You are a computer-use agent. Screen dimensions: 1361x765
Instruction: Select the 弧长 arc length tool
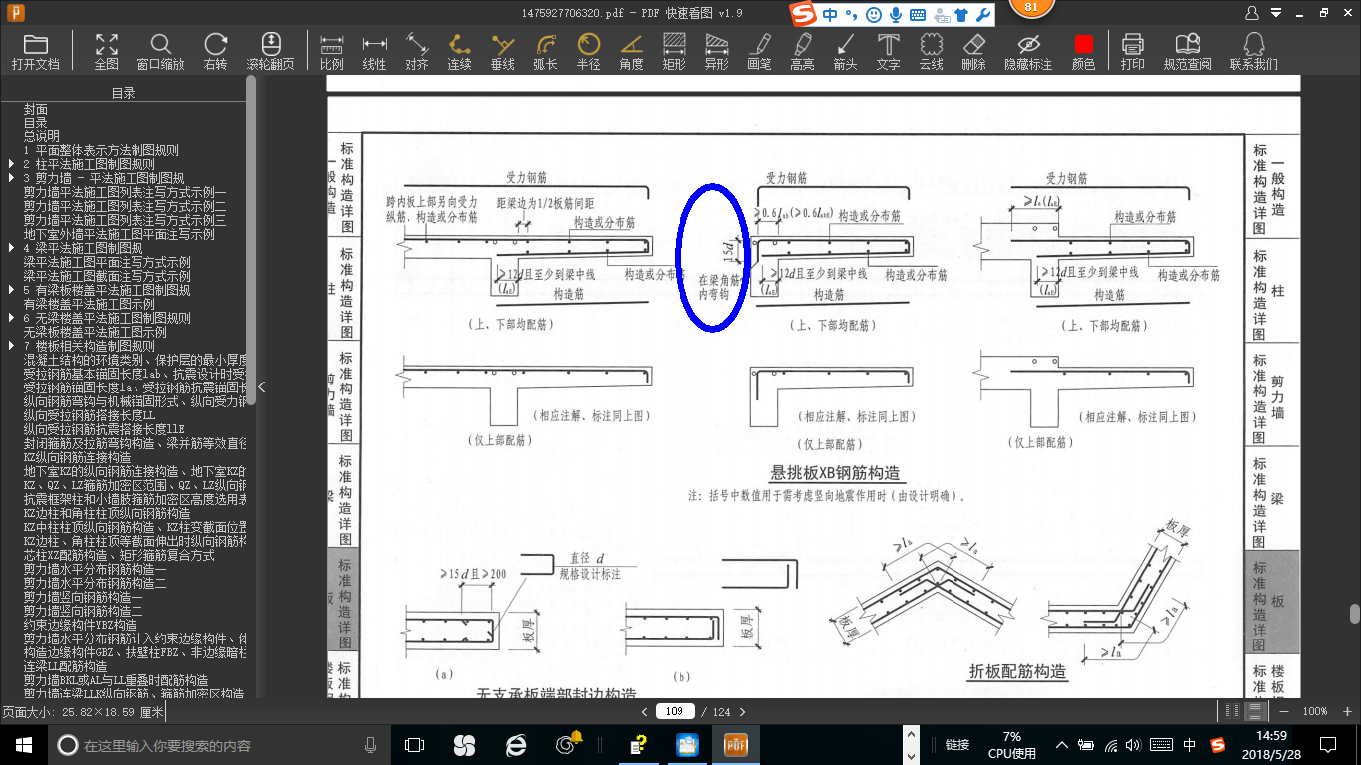coord(546,51)
